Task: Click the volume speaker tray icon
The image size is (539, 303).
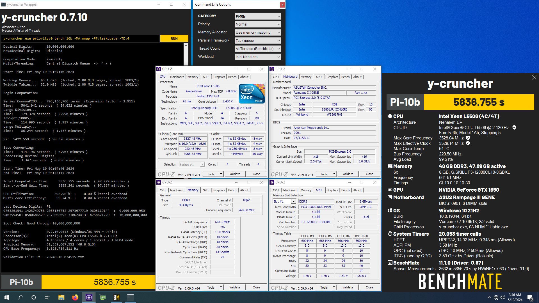Action: click(x=503, y=297)
